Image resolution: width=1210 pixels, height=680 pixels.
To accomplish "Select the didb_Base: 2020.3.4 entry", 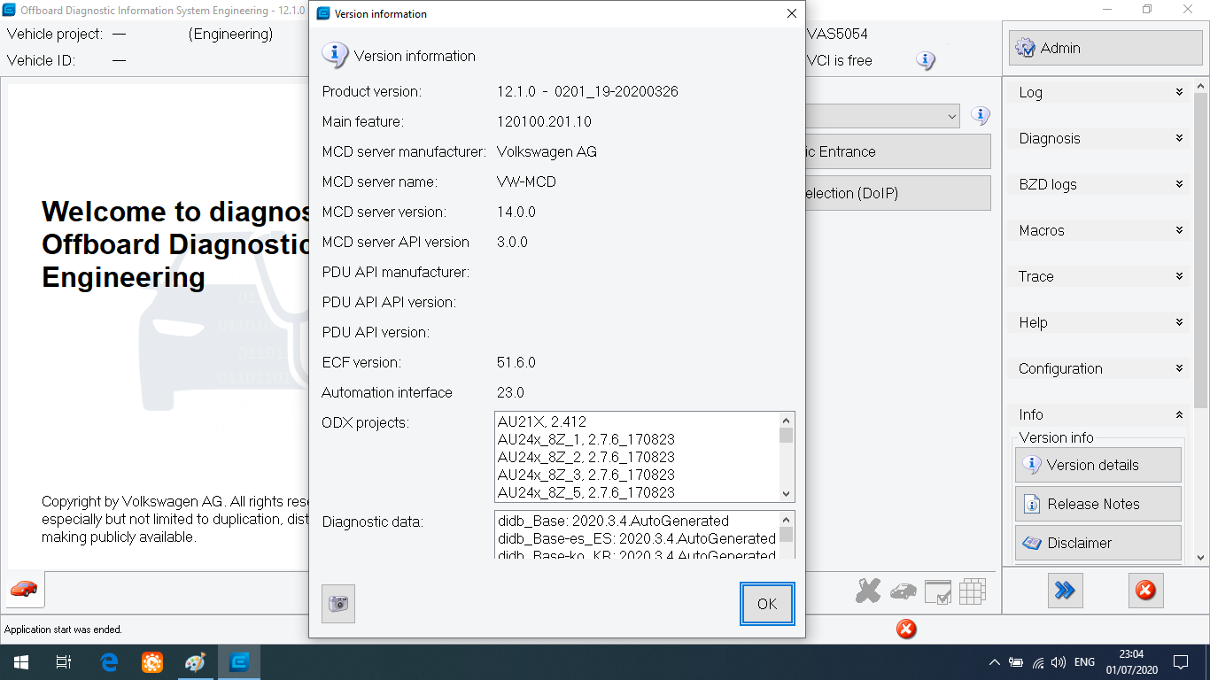I will point(613,521).
